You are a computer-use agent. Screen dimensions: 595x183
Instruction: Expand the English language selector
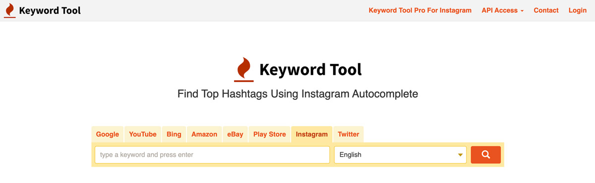coord(400,155)
